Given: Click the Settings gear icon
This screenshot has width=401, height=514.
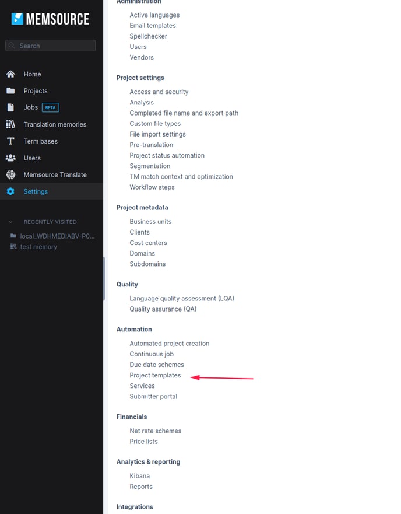Looking at the screenshot, I should pos(10,191).
